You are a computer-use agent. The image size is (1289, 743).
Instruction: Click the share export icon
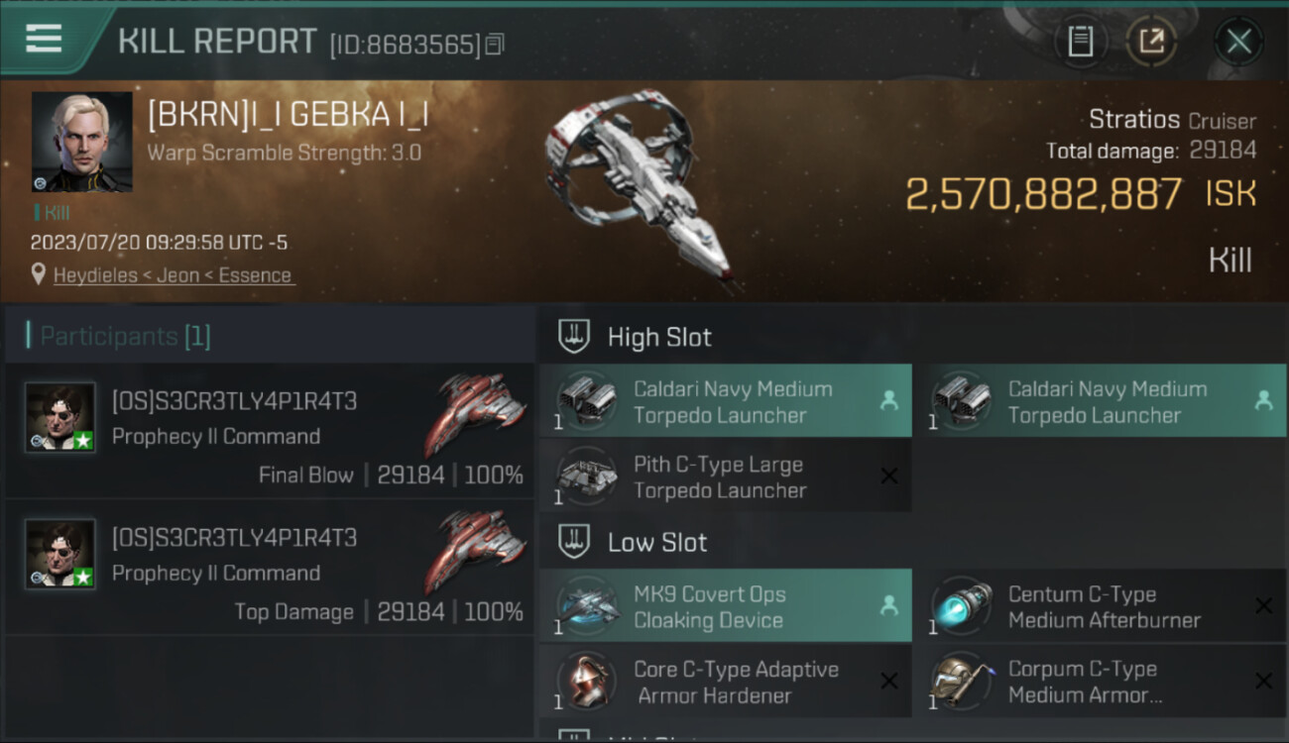pos(1151,41)
